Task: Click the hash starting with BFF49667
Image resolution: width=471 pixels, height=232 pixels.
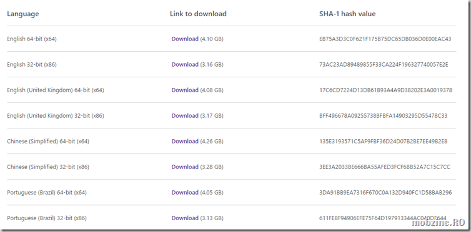Action: point(384,116)
